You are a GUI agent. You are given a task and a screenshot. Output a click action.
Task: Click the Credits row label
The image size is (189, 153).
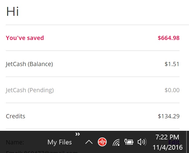click(16, 116)
